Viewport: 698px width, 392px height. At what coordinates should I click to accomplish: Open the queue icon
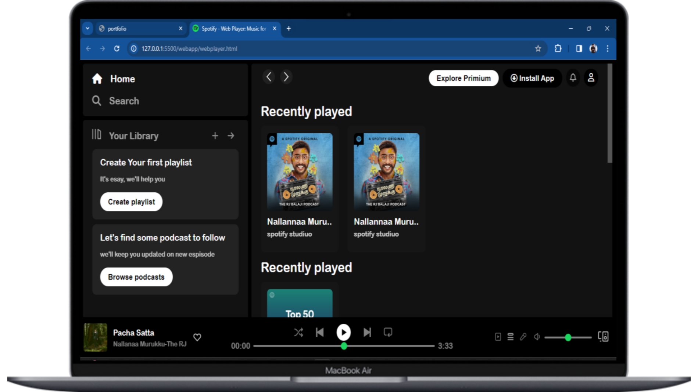pos(511,337)
